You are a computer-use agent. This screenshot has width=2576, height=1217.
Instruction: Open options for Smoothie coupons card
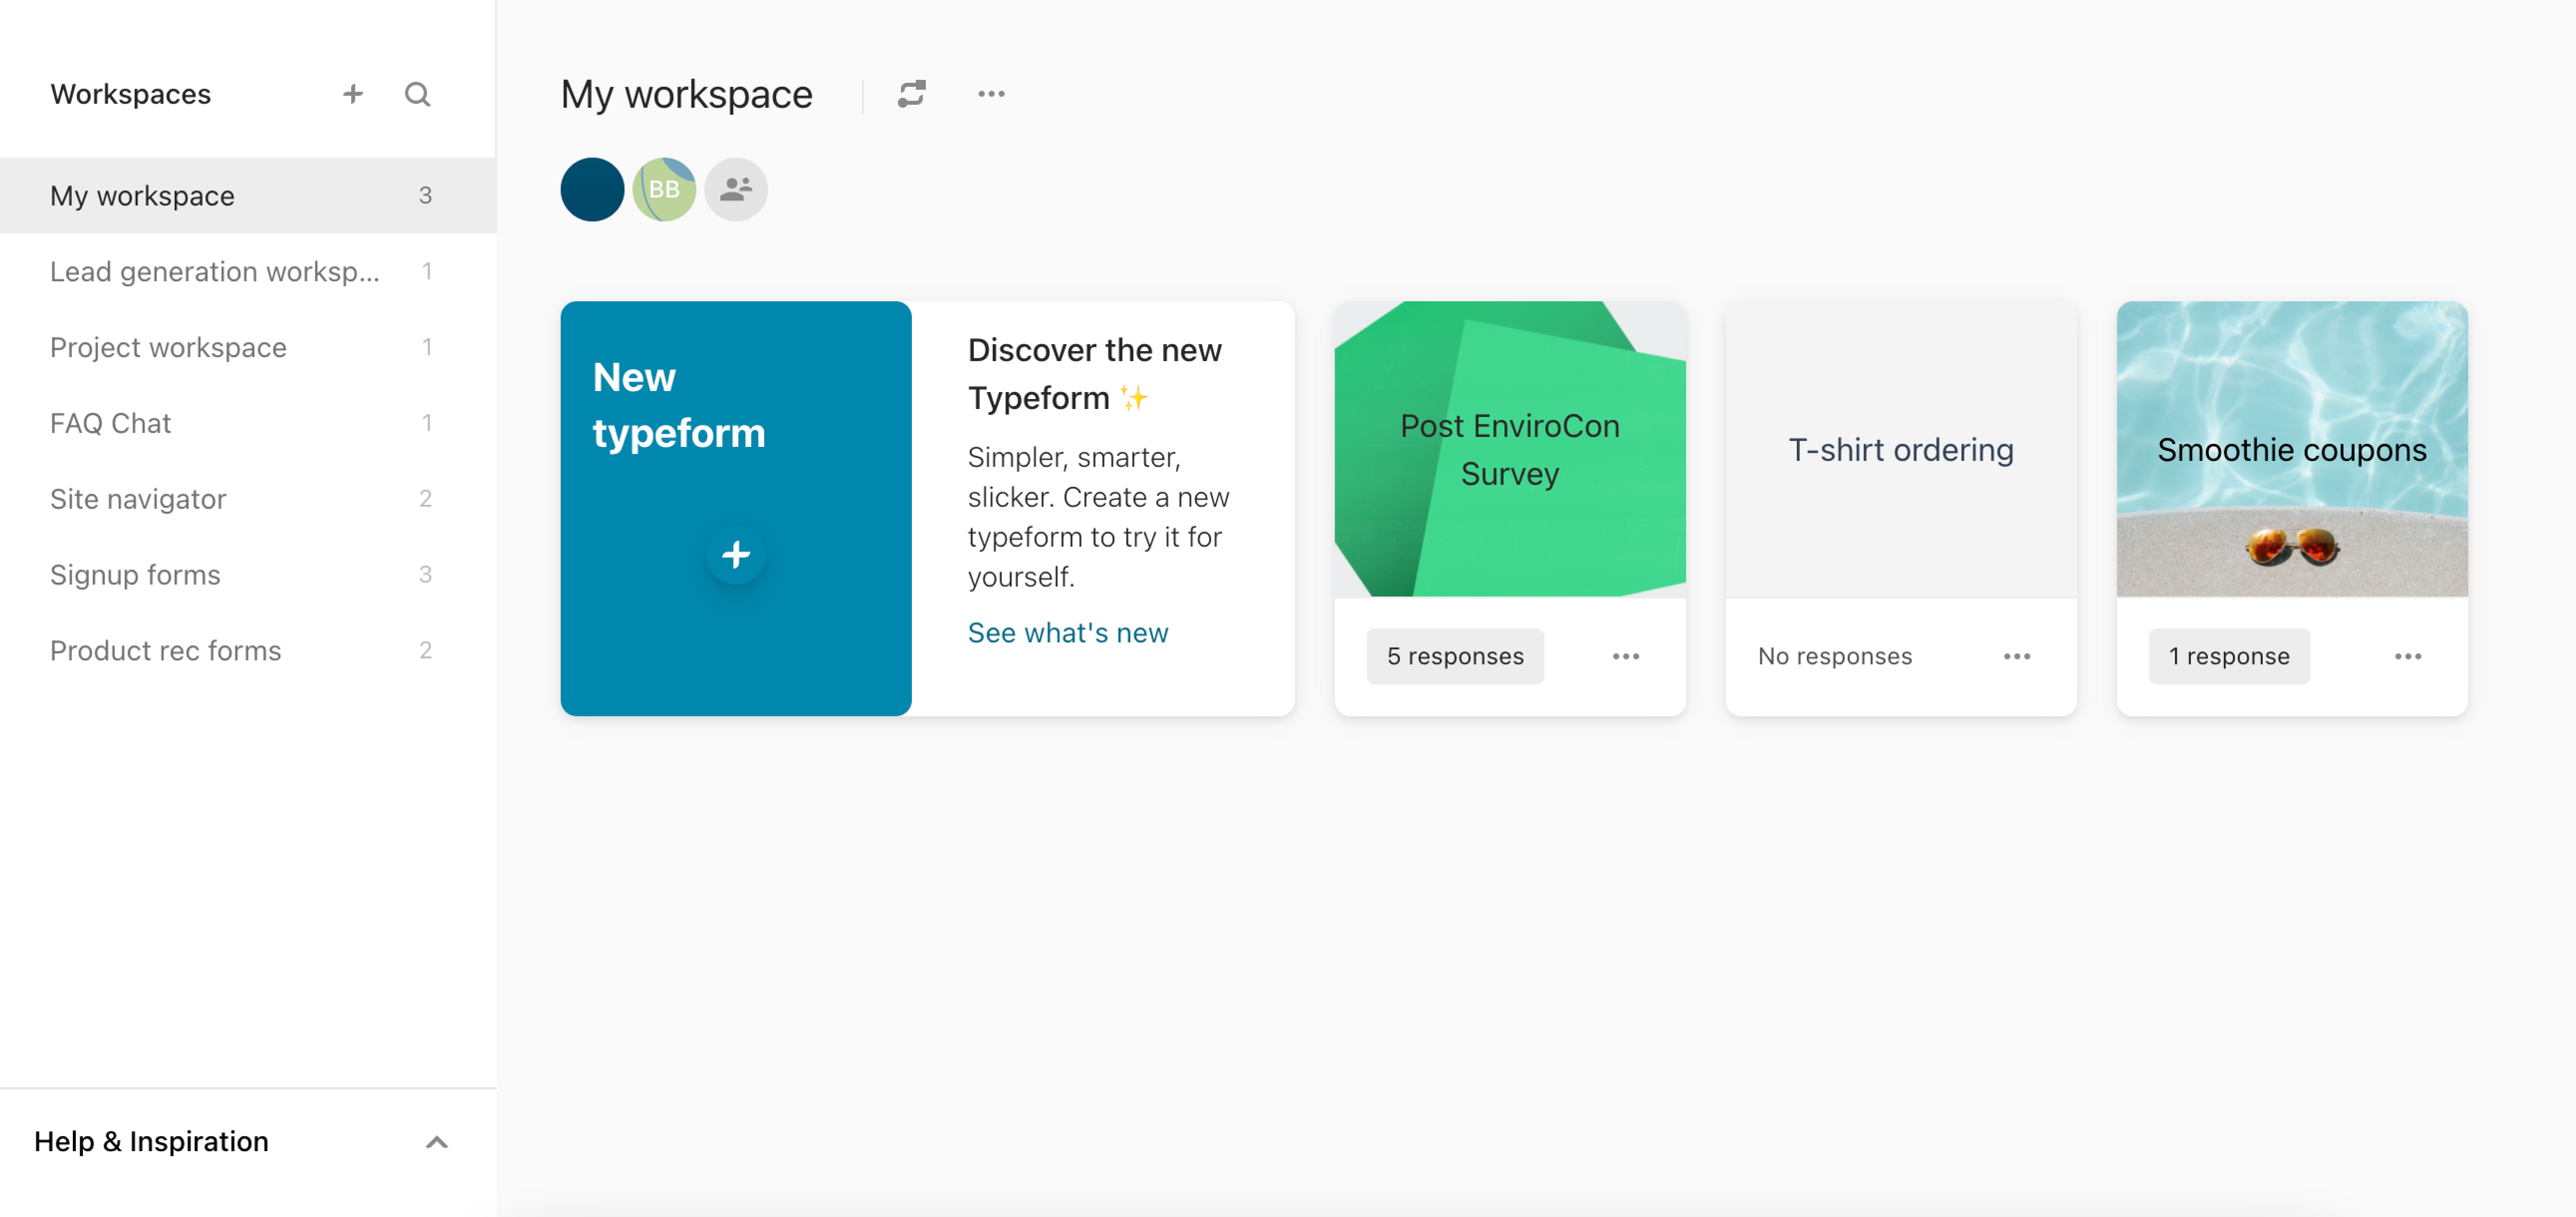(2408, 656)
